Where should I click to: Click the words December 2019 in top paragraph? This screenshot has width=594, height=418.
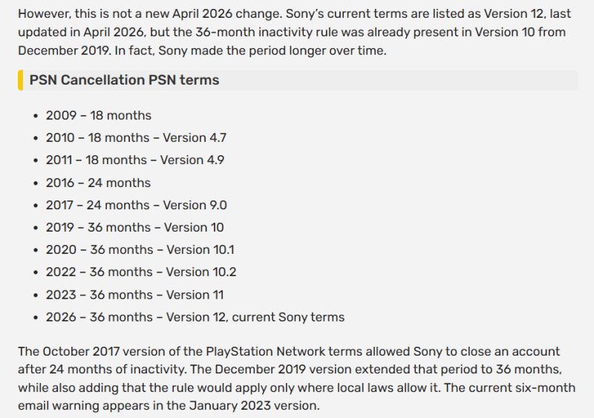[x=63, y=50]
